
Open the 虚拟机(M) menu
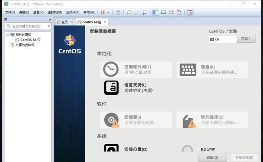(55, 12)
